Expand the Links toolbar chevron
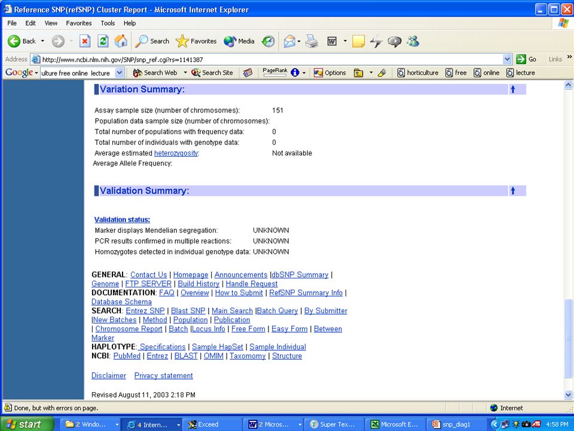The height and width of the screenshot is (431, 574). (x=569, y=57)
